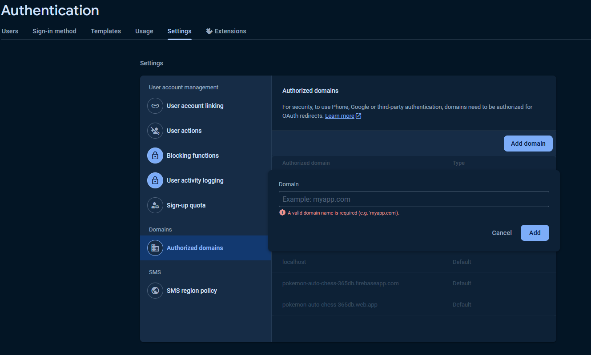This screenshot has height=355, width=591.
Task: Click the Blocking functions lock icon
Action: point(155,156)
